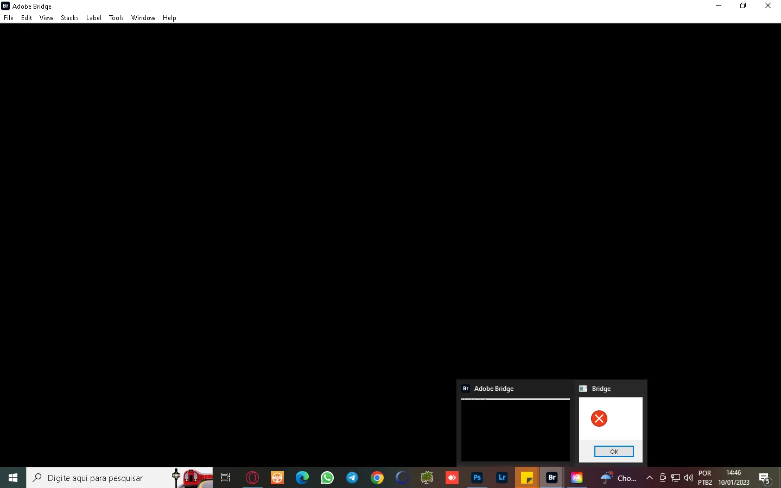The image size is (781, 488).
Task: Open the weather widget on the taskbar
Action: click(619, 478)
